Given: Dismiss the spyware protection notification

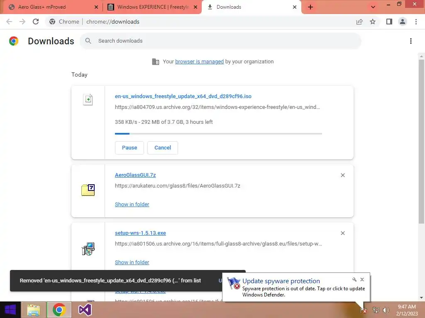Looking at the screenshot, I should [x=362, y=279].
